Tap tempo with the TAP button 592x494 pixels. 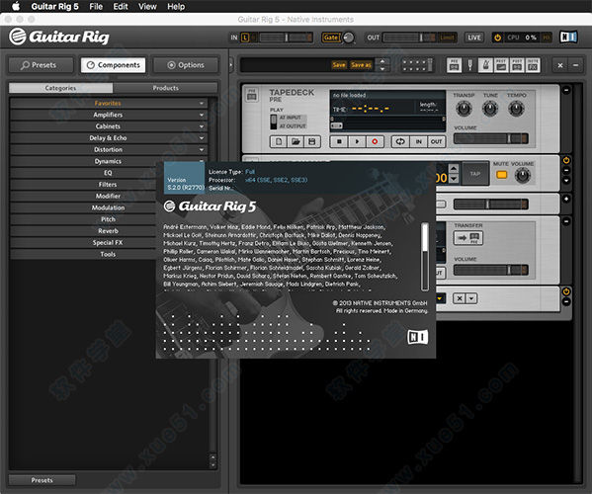475,174
